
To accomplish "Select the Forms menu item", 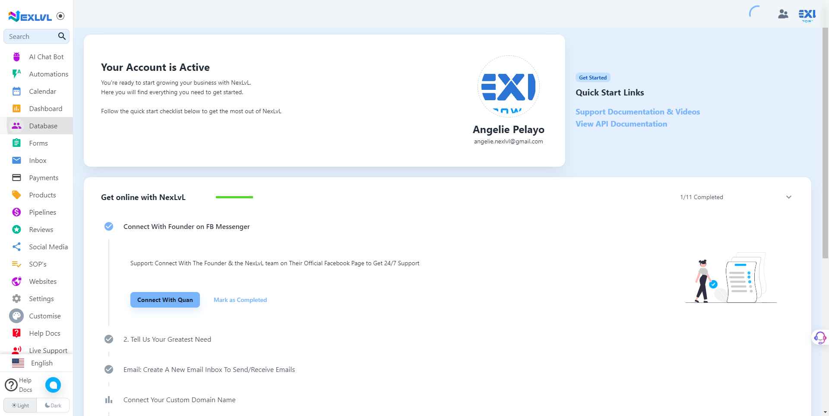I will pyautogui.click(x=38, y=143).
